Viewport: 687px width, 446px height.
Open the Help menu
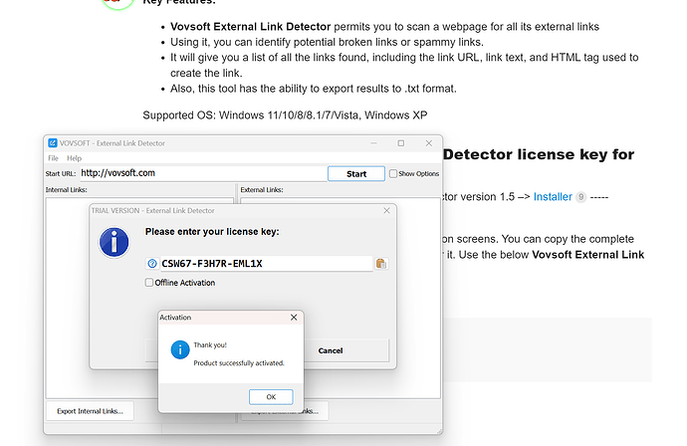coord(74,158)
